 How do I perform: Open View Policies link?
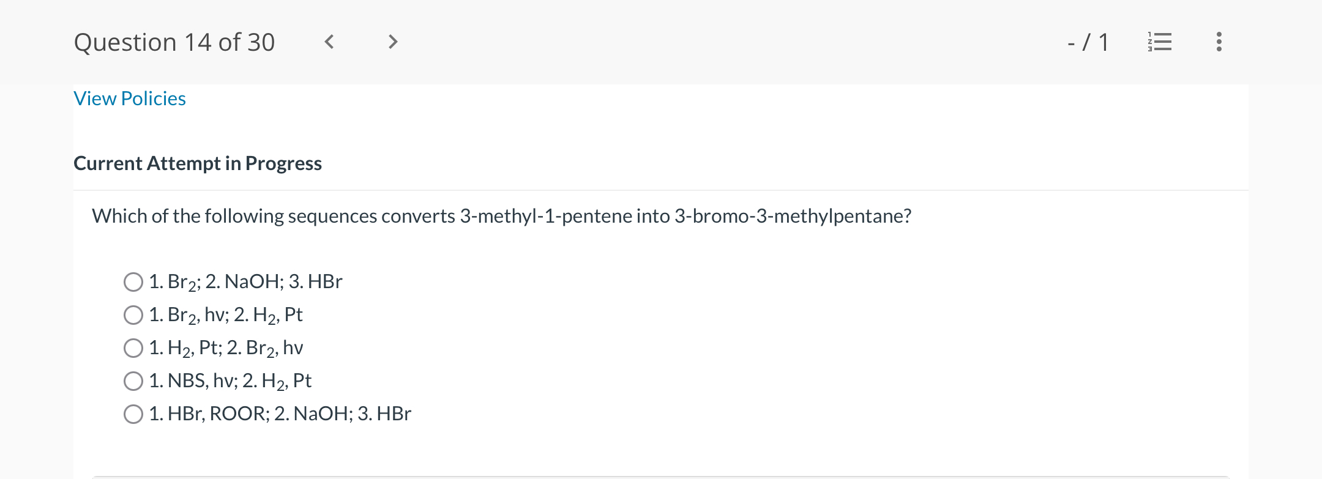[x=130, y=98]
